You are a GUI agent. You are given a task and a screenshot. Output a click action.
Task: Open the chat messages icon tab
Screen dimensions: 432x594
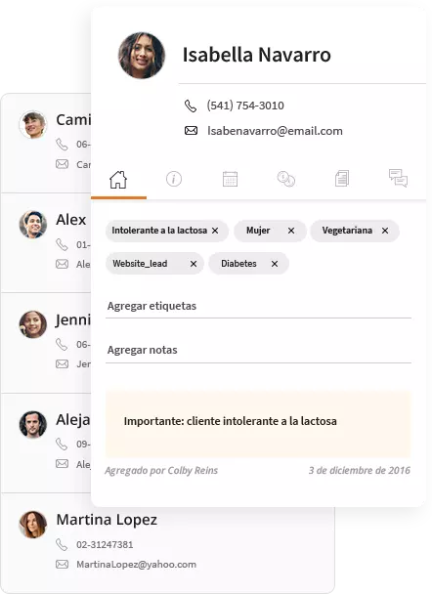coord(398,178)
